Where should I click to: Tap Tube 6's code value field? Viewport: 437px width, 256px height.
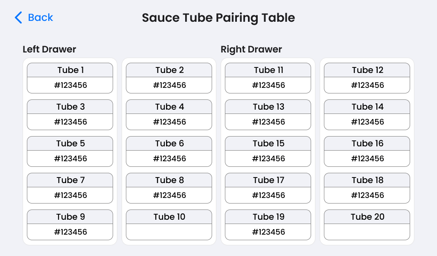pos(169,159)
